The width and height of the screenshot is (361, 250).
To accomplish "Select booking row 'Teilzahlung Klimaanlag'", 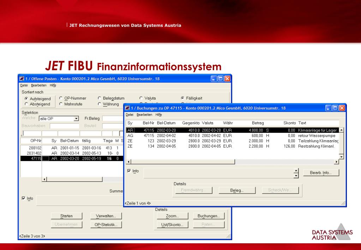I will pyautogui.click(x=233, y=141).
